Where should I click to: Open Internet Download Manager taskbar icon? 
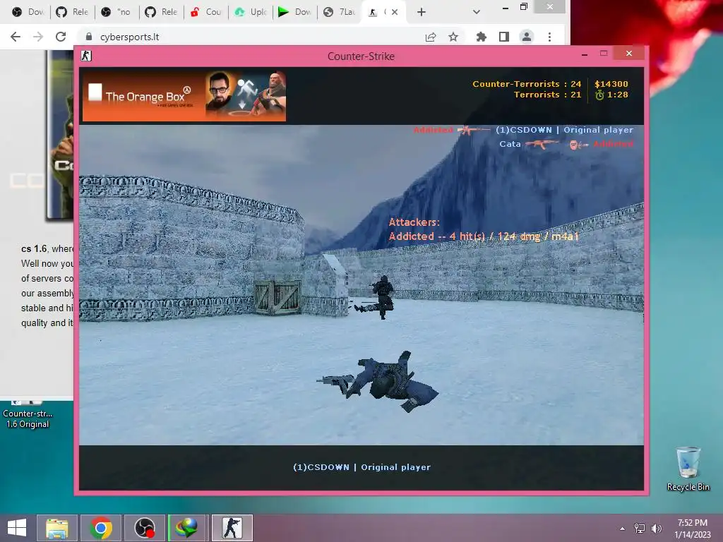pyautogui.click(x=187, y=528)
